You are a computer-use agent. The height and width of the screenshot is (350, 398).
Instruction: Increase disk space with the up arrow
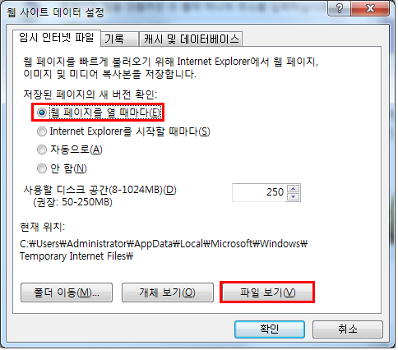tap(294, 189)
